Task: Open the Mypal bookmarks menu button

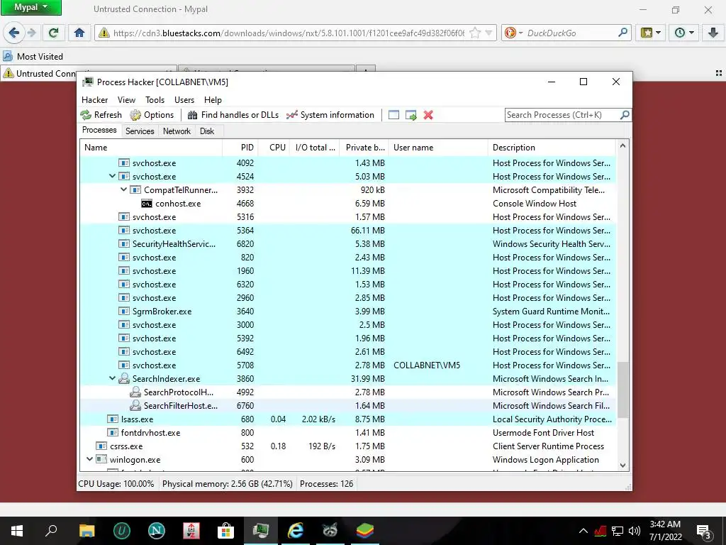Action: click(x=651, y=33)
